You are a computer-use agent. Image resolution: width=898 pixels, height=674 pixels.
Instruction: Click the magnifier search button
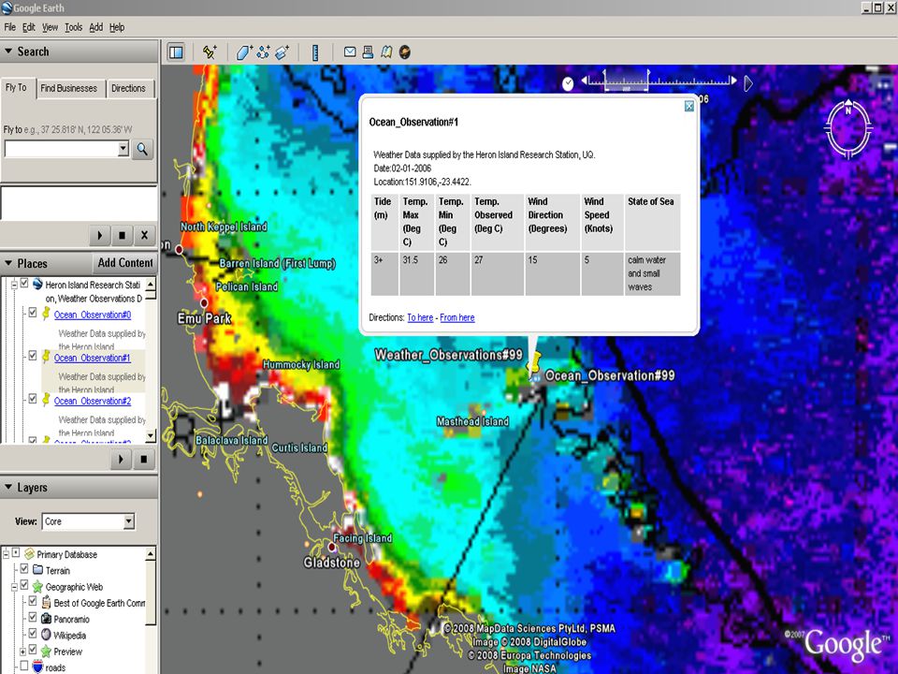click(142, 150)
